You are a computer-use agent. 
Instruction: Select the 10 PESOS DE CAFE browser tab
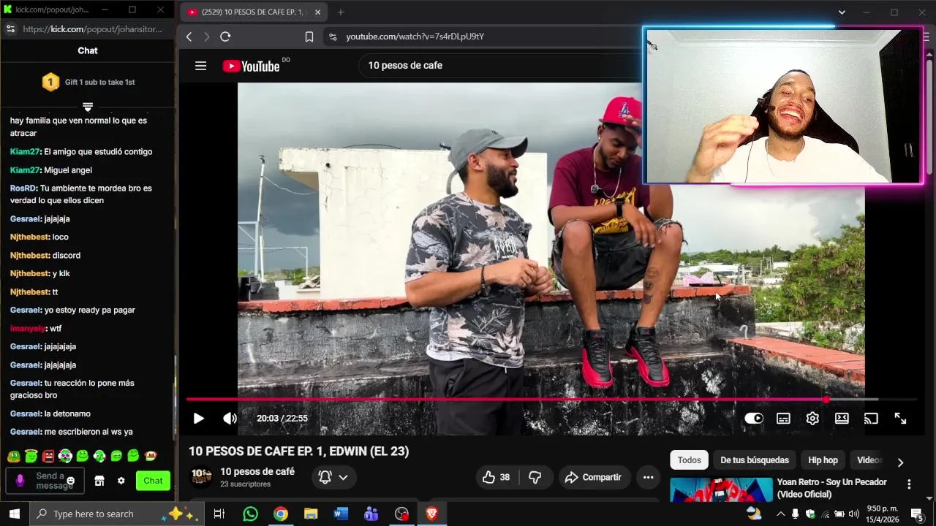click(253, 12)
